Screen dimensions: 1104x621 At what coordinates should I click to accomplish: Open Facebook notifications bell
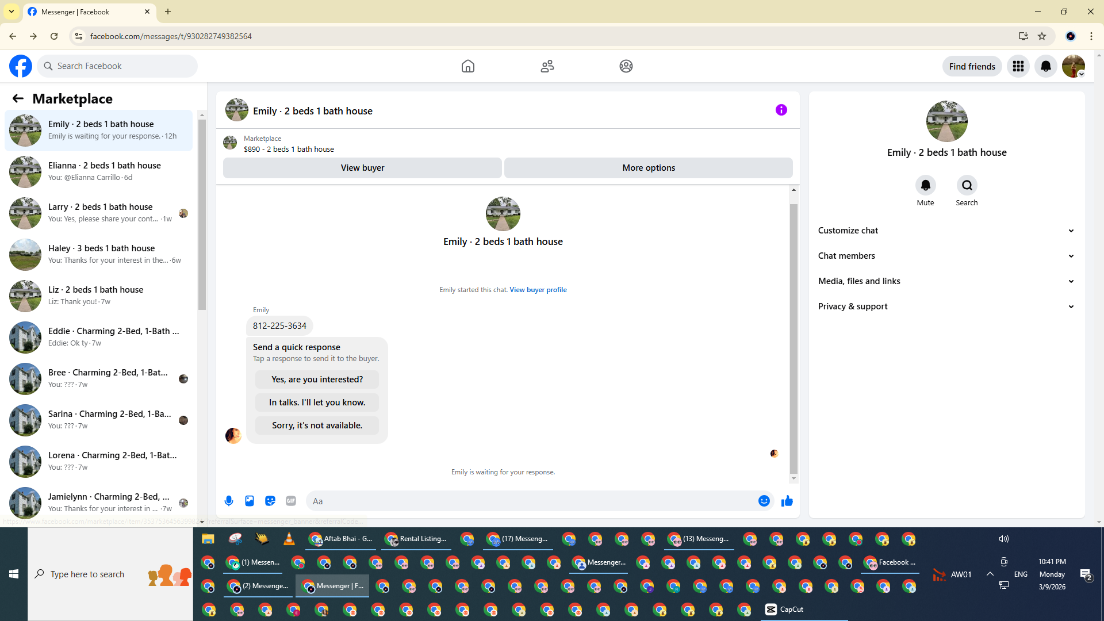(x=1045, y=66)
